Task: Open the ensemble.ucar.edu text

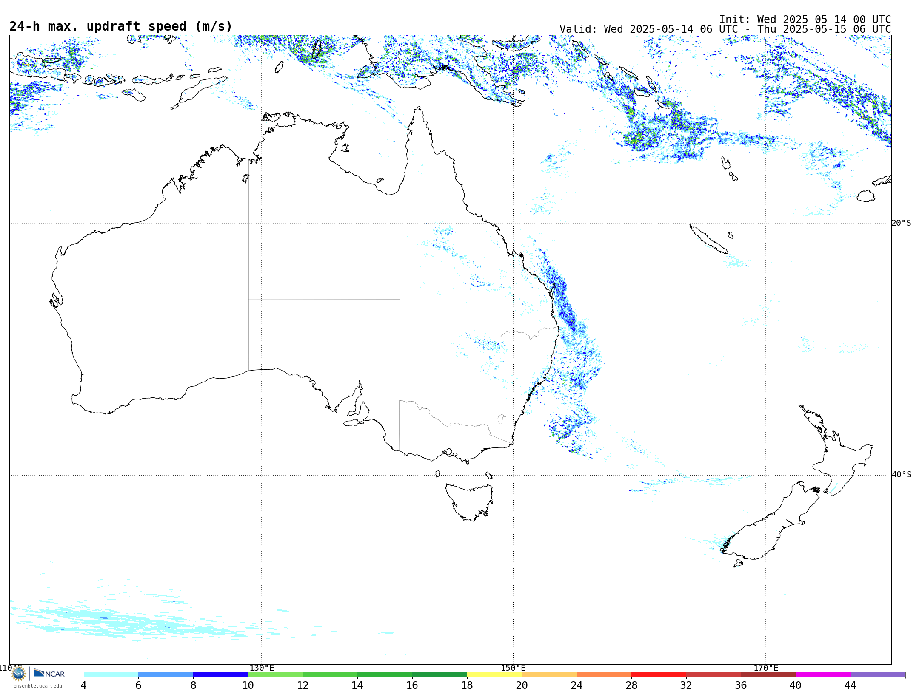Action: coord(37,686)
